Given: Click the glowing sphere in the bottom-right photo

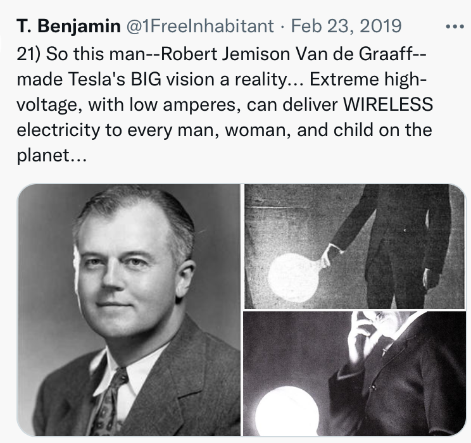Looking at the screenshot, I should click(x=287, y=410).
